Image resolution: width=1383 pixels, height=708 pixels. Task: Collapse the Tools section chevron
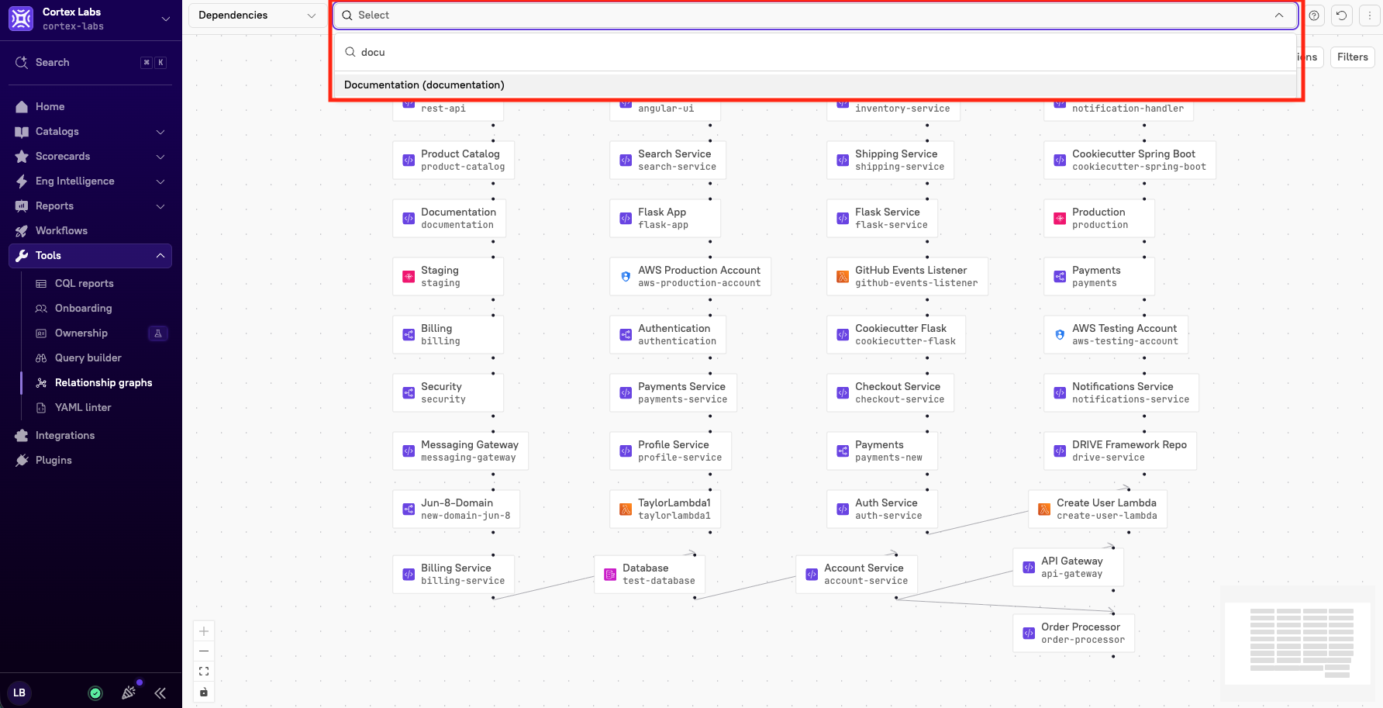pos(160,256)
